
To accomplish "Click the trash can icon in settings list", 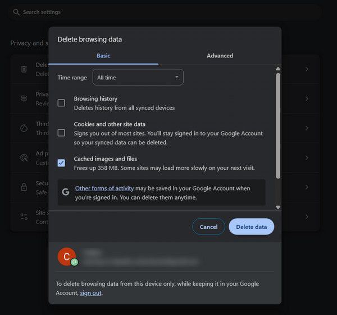I will coord(24,69).
